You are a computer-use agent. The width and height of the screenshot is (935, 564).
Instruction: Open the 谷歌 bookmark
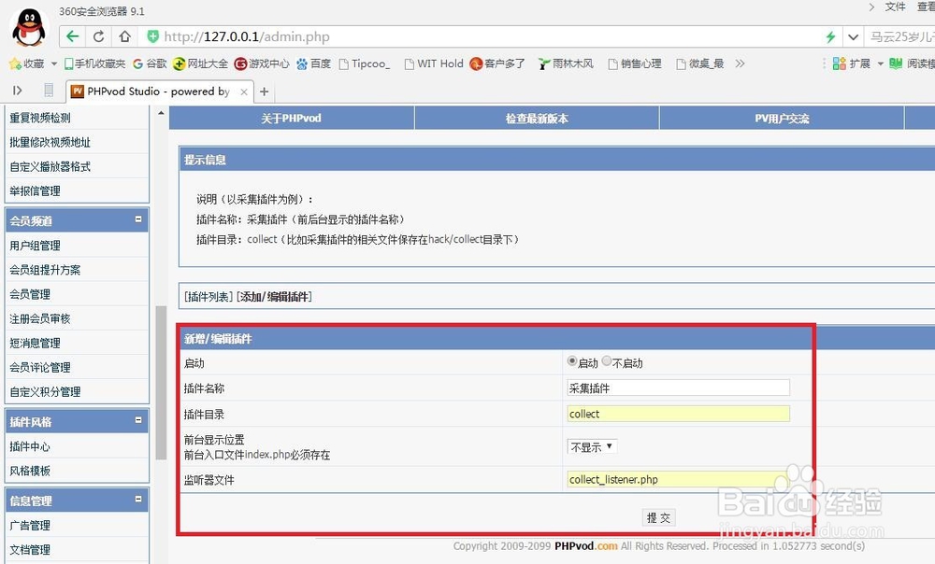pos(150,63)
